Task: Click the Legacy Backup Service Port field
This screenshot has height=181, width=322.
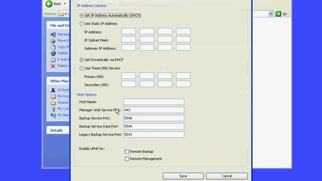Action: [x=154, y=135]
